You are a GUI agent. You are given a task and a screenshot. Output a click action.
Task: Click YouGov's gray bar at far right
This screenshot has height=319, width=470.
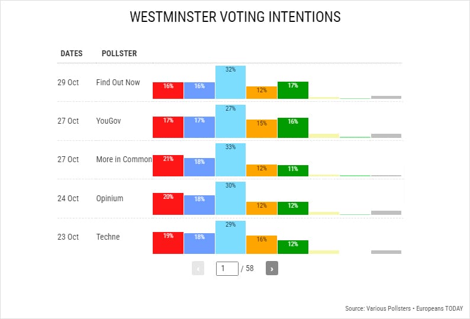pos(386,136)
